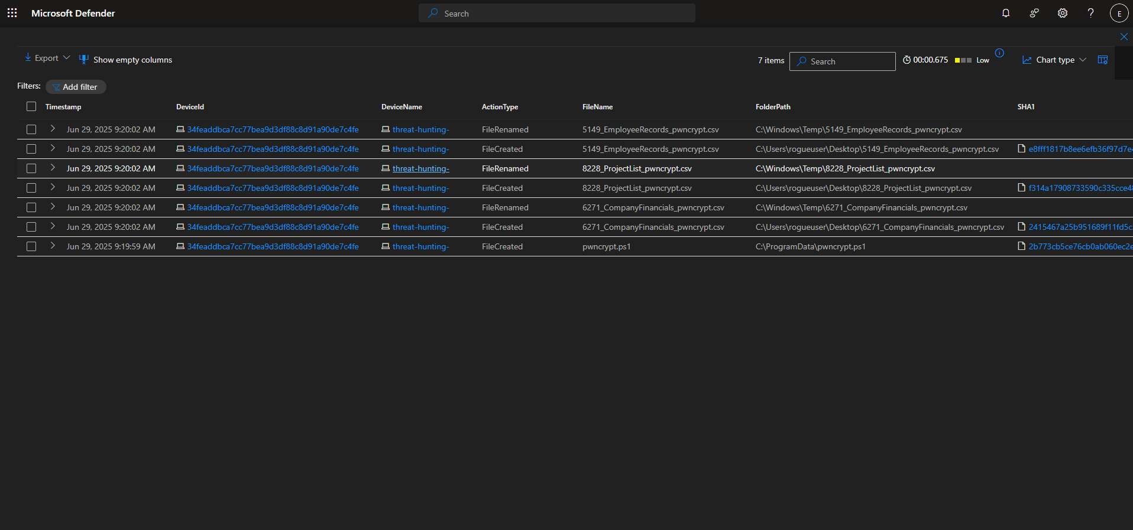Focus the results Search box
The width and height of the screenshot is (1133, 530).
(843, 61)
